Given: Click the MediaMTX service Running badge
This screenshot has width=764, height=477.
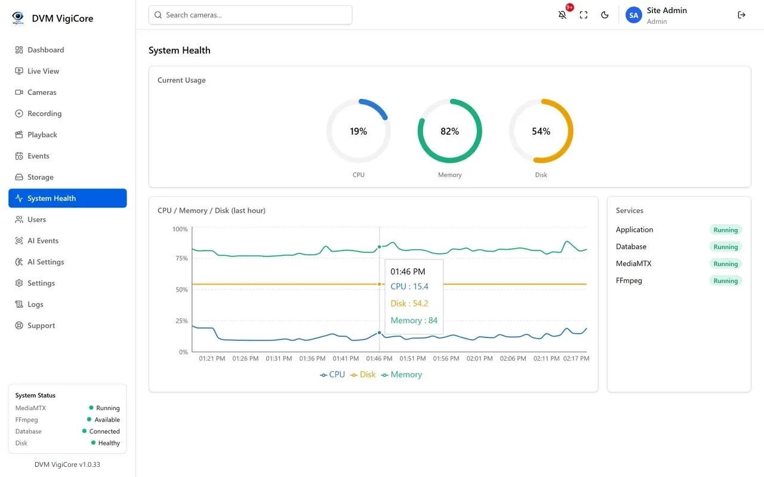Looking at the screenshot, I should 725,264.
